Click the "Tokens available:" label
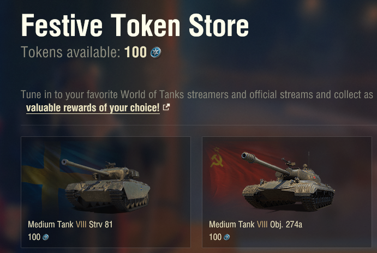 [x=71, y=52]
